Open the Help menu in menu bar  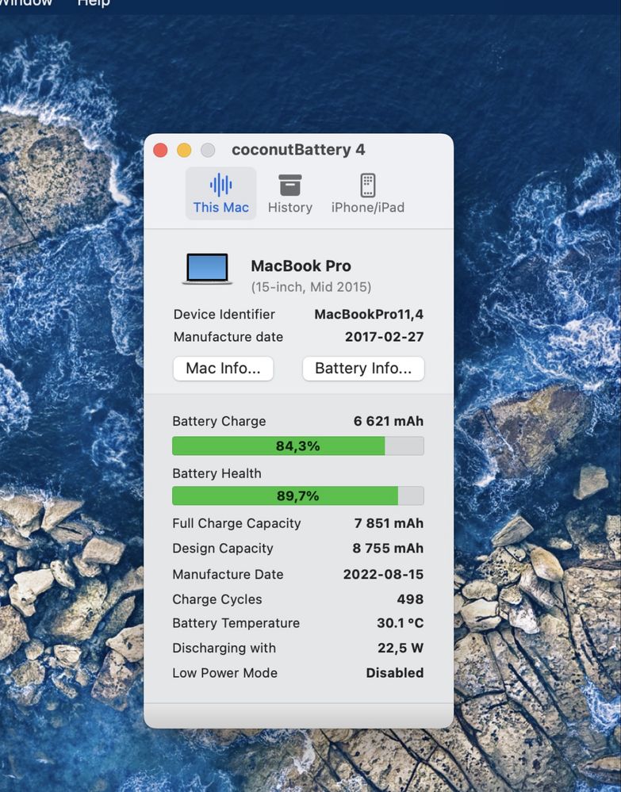coord(94,3)
